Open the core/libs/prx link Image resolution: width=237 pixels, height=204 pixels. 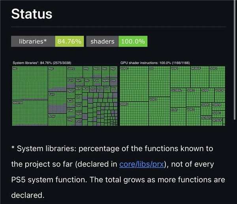click(x=142, y=164)
